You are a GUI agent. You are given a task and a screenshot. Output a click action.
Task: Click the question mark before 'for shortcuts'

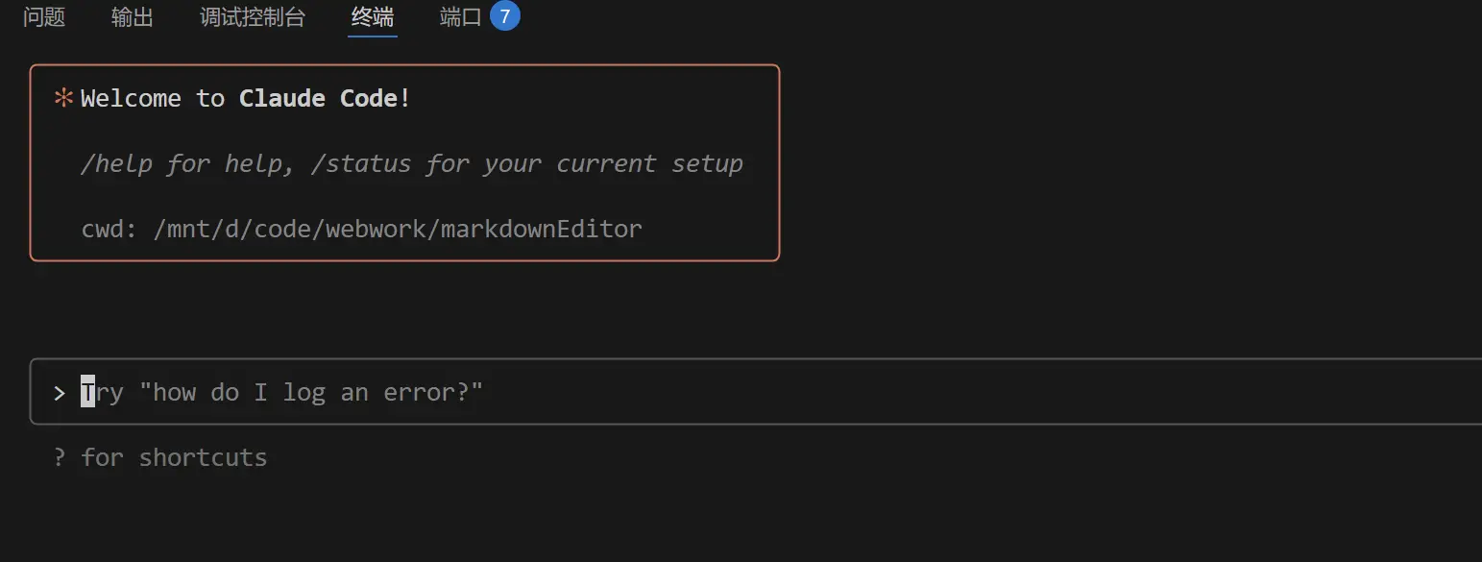point(60,457)
